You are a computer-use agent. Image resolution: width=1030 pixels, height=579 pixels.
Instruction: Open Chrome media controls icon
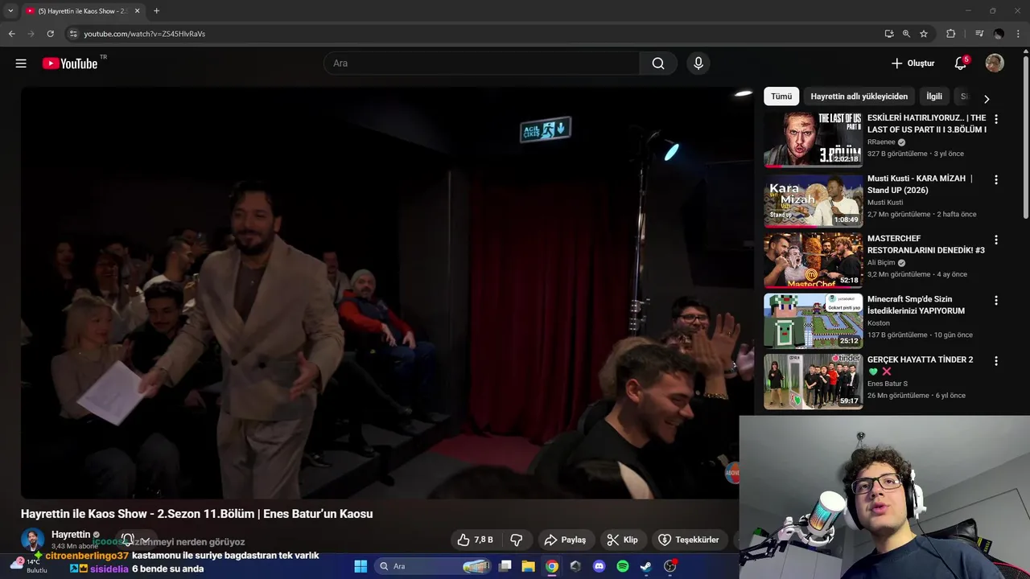pos(979,34)
